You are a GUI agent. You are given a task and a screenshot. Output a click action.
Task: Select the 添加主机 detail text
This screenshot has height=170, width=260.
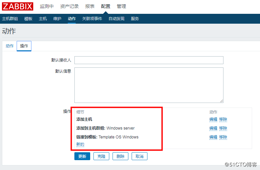(x=84, y=119)
